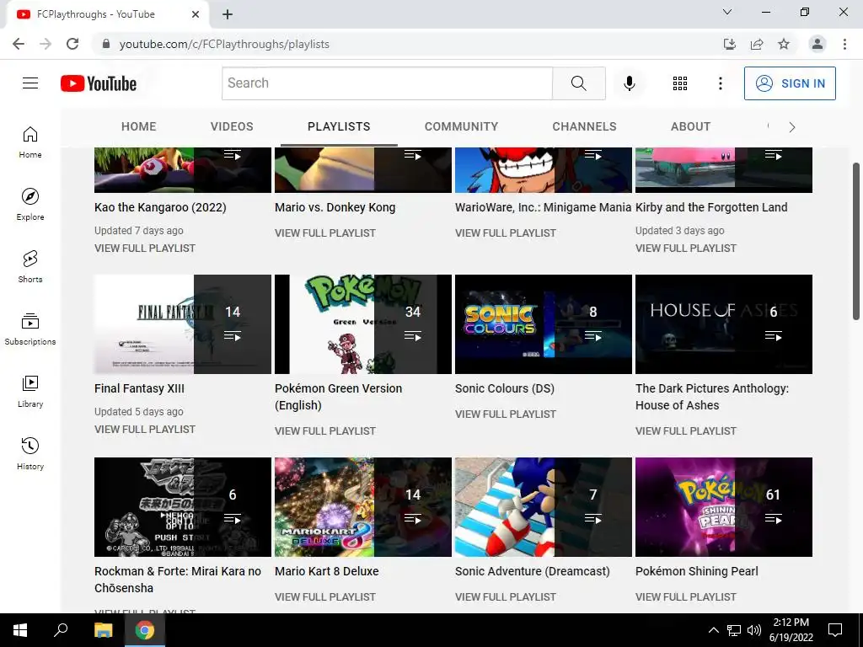Share this page from address bar
Image resolution: width=863 pixels, height=647 pixels.
[x=757, y=44]
